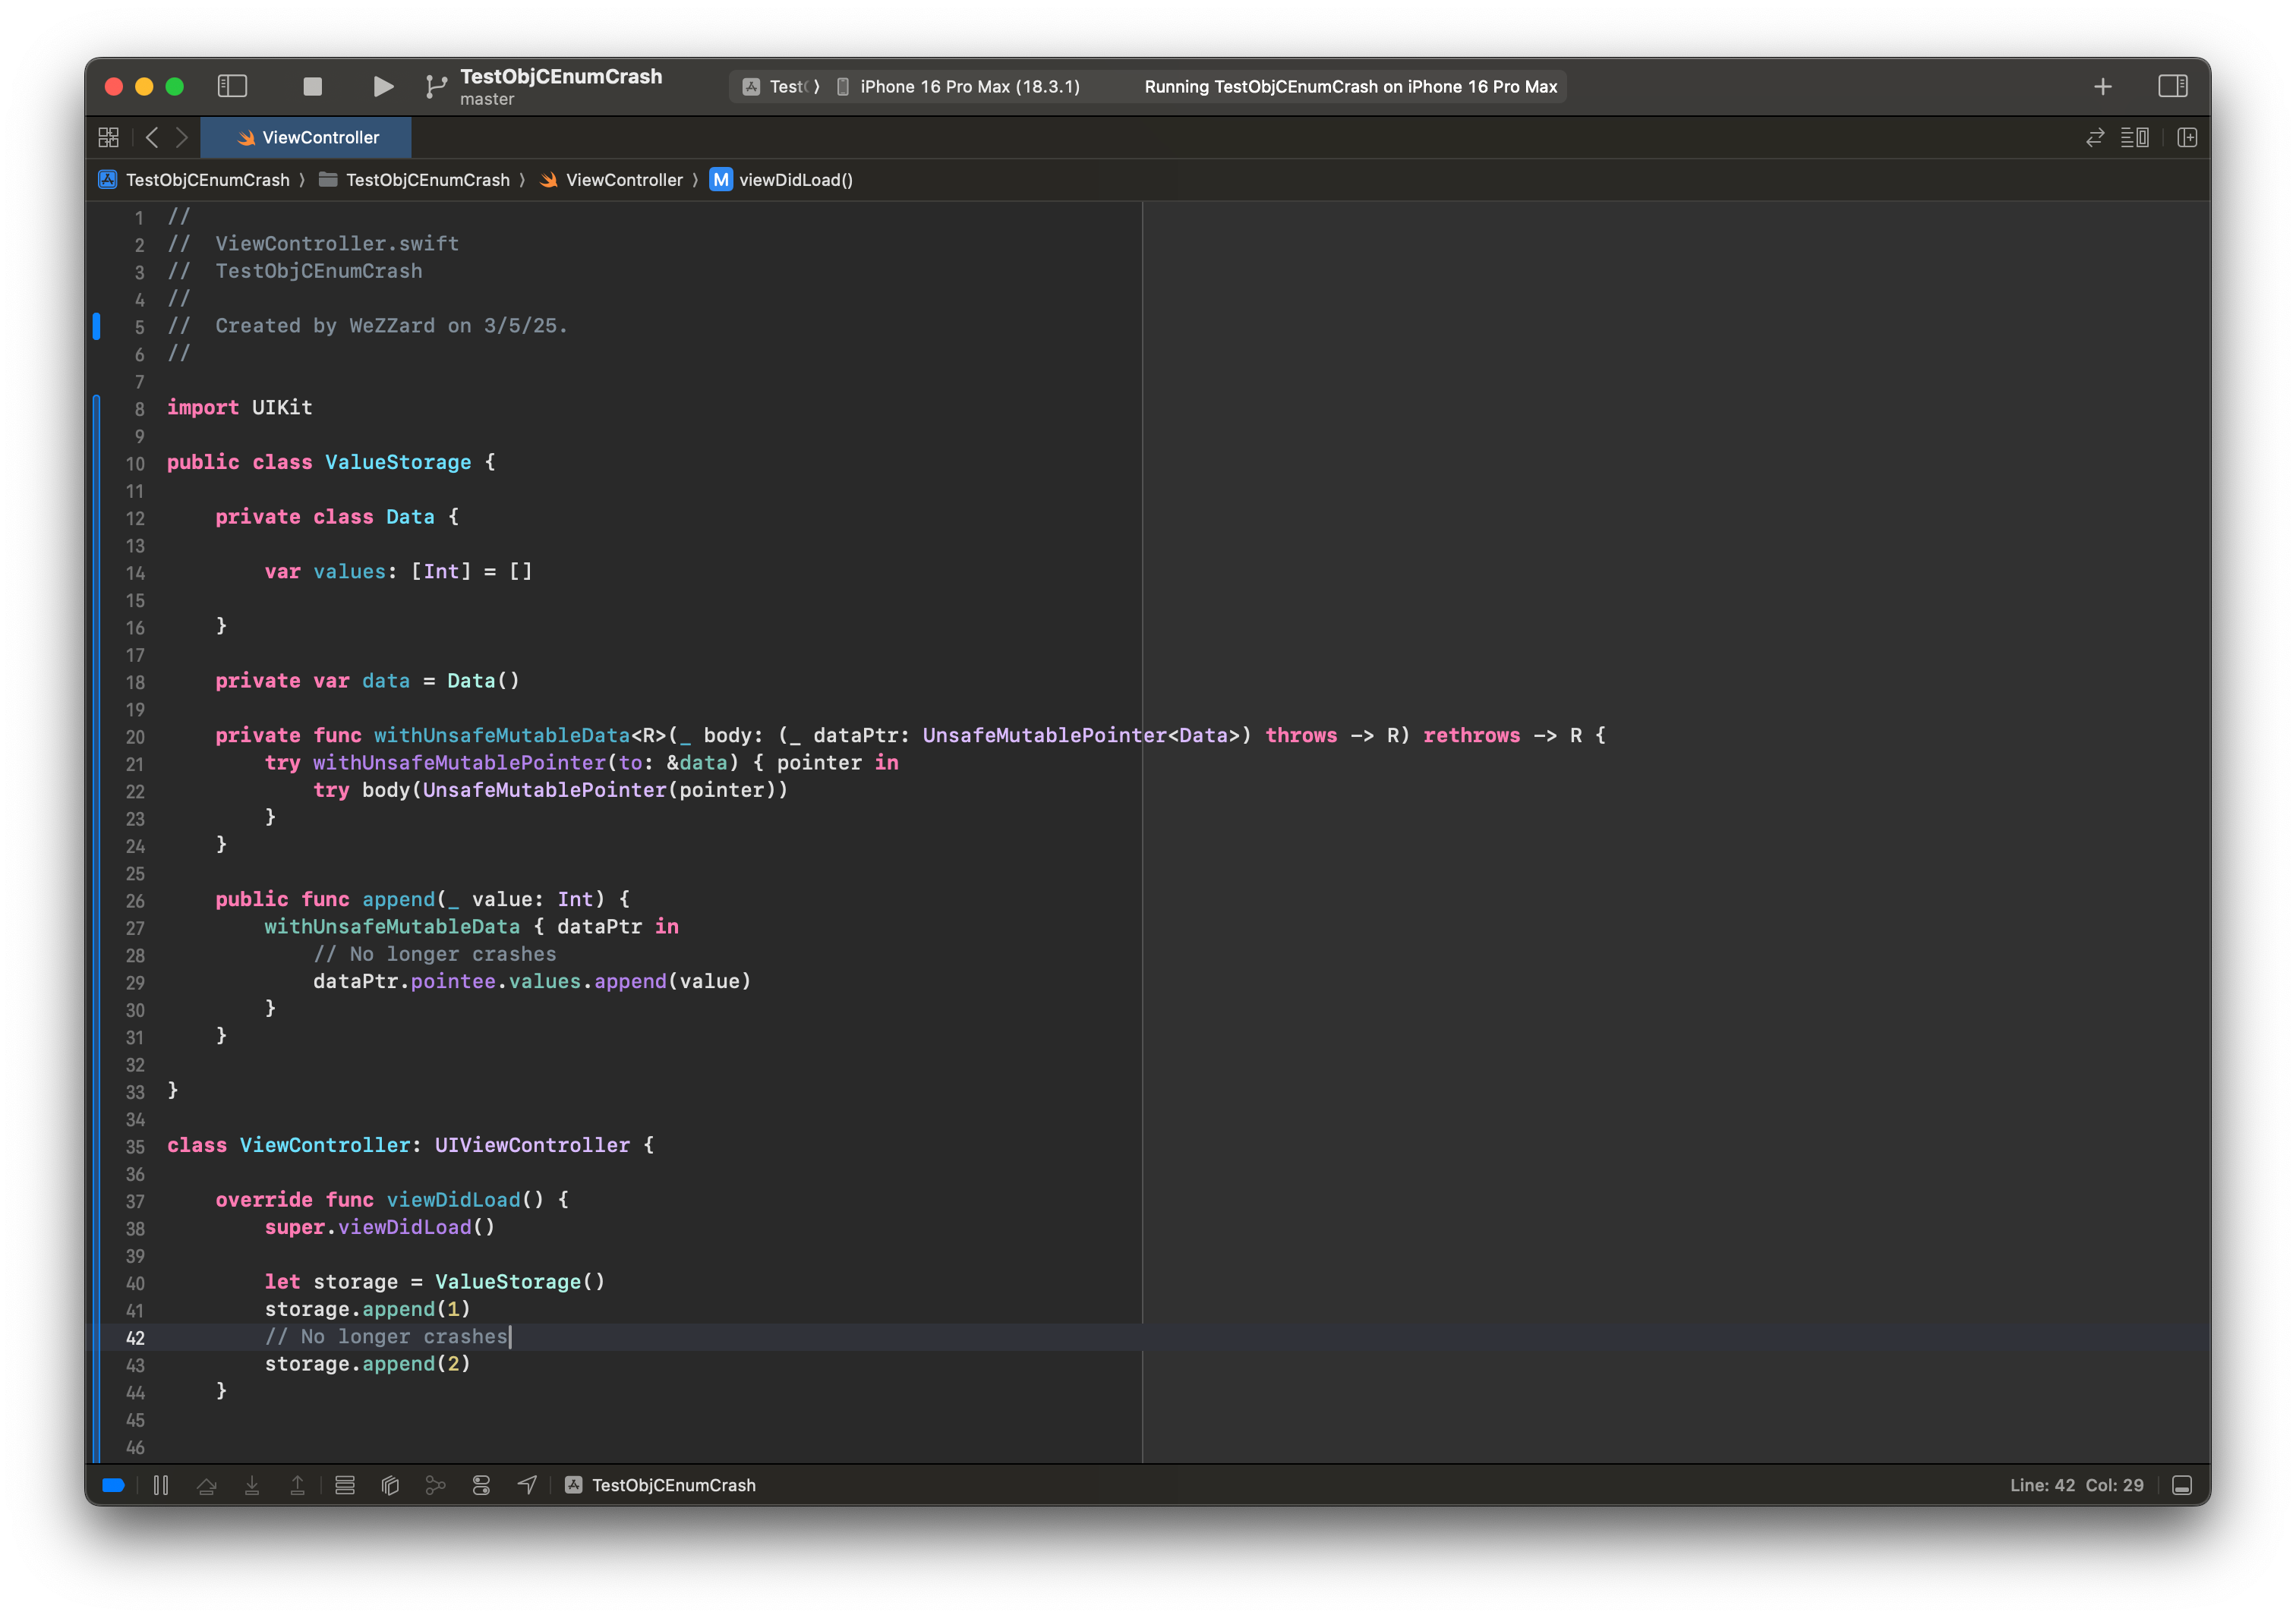Viewport: 2296px width, 1618px height.
Task: Click the Run play button
Action: (382, 87)
